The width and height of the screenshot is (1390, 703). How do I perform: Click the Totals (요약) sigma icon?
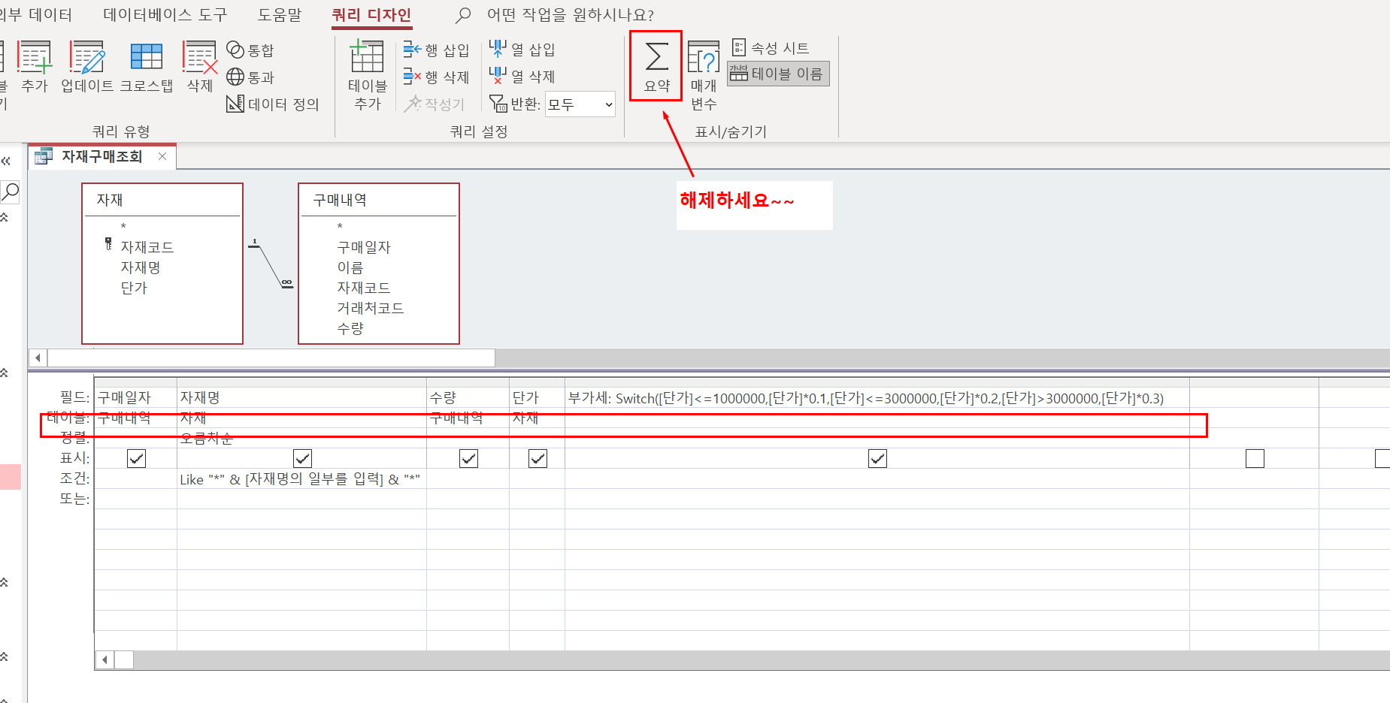click(656, 65)
